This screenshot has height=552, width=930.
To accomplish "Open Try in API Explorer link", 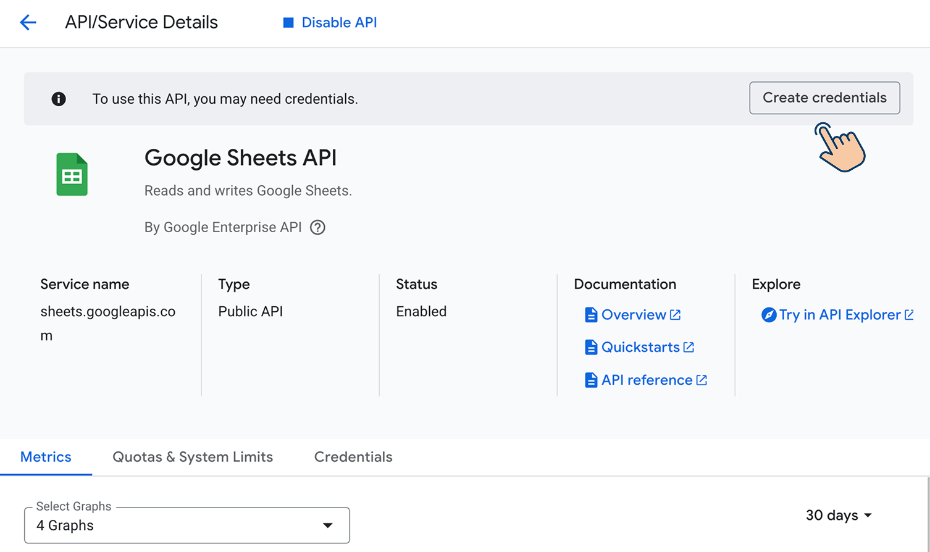I will coord(840,315).
